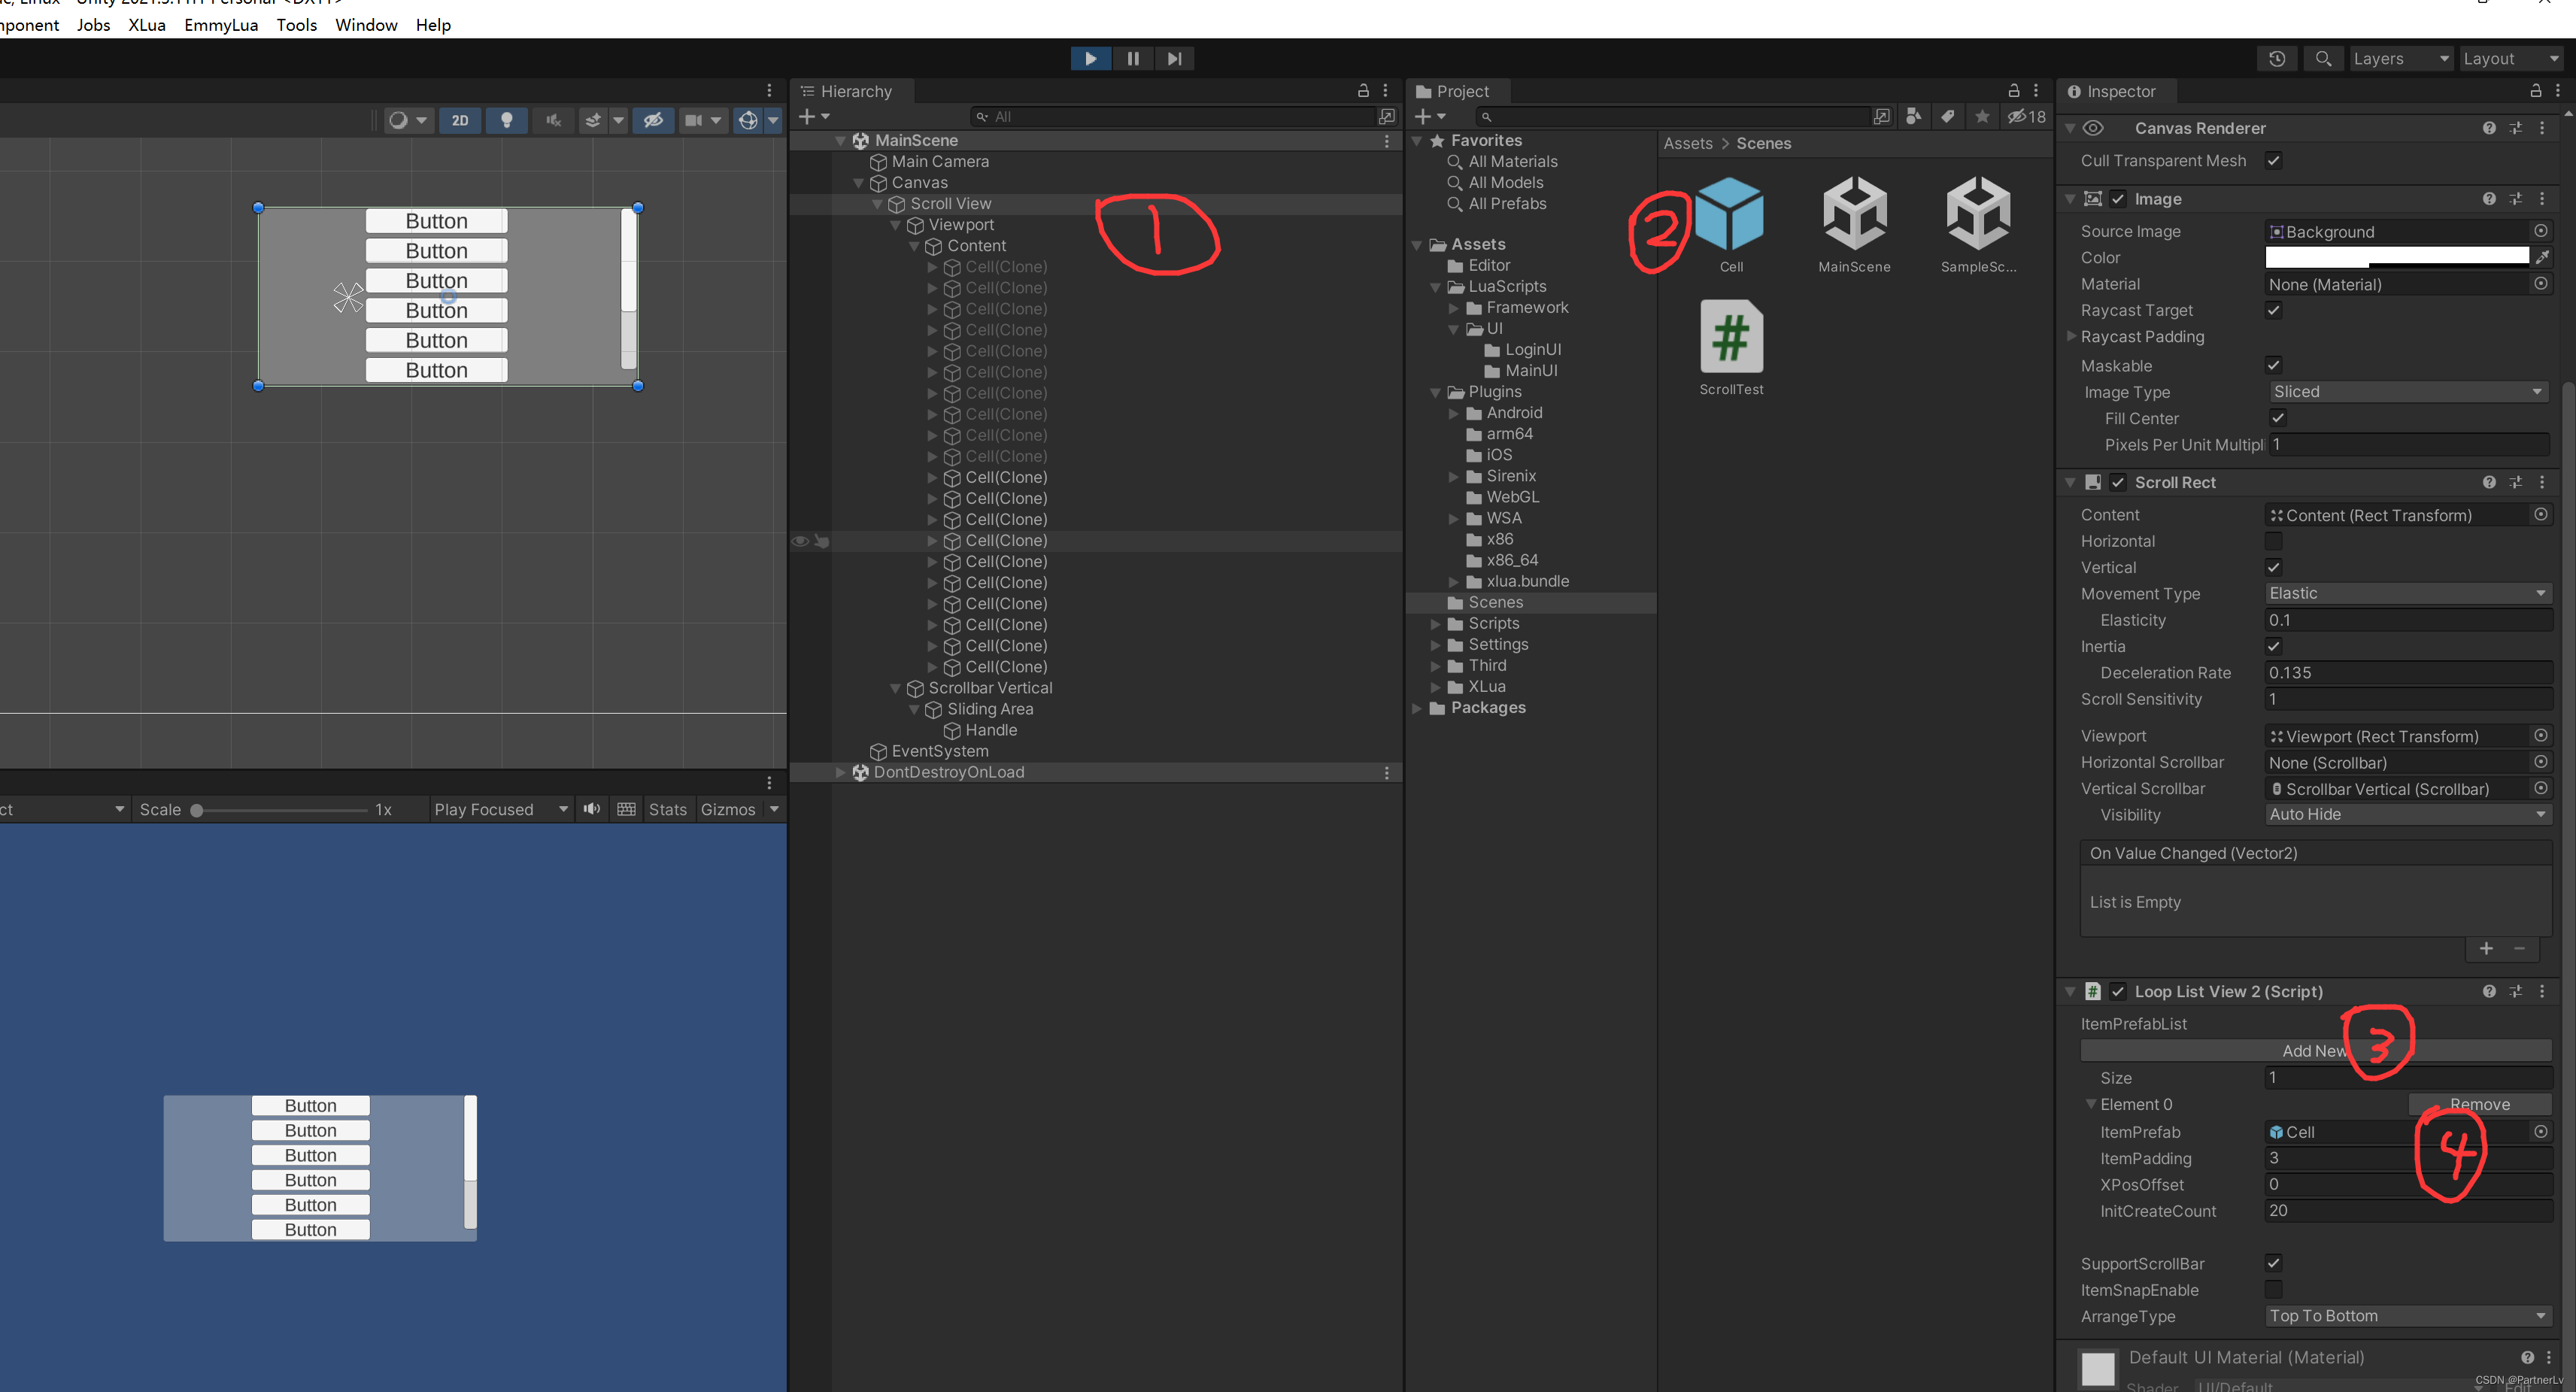Image resolution: width=2576 pixels, height=1392 pixels.
Task: Toggle Inertia checkbox in ScrollRect inspector
Action: [x=2274, y=646]
